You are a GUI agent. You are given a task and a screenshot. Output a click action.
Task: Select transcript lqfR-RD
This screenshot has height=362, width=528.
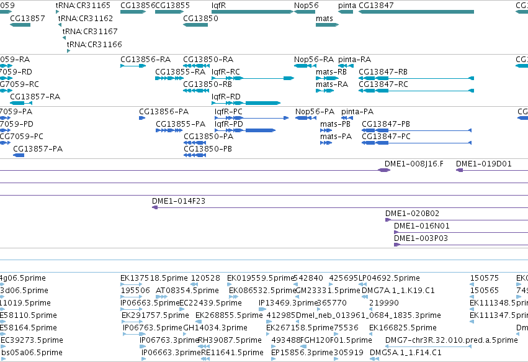coord(246,103)
